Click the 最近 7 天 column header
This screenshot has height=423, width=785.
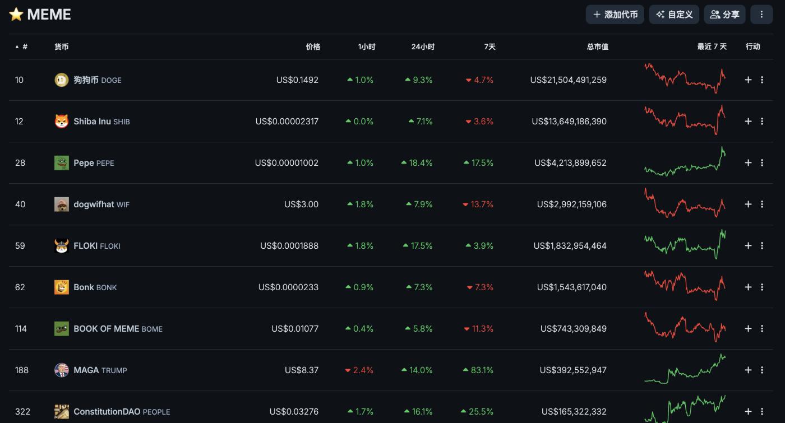click(712, 47)
